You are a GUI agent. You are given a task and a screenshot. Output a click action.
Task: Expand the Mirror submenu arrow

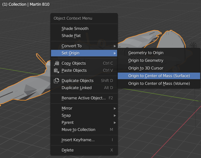click(x=115, y=108)
